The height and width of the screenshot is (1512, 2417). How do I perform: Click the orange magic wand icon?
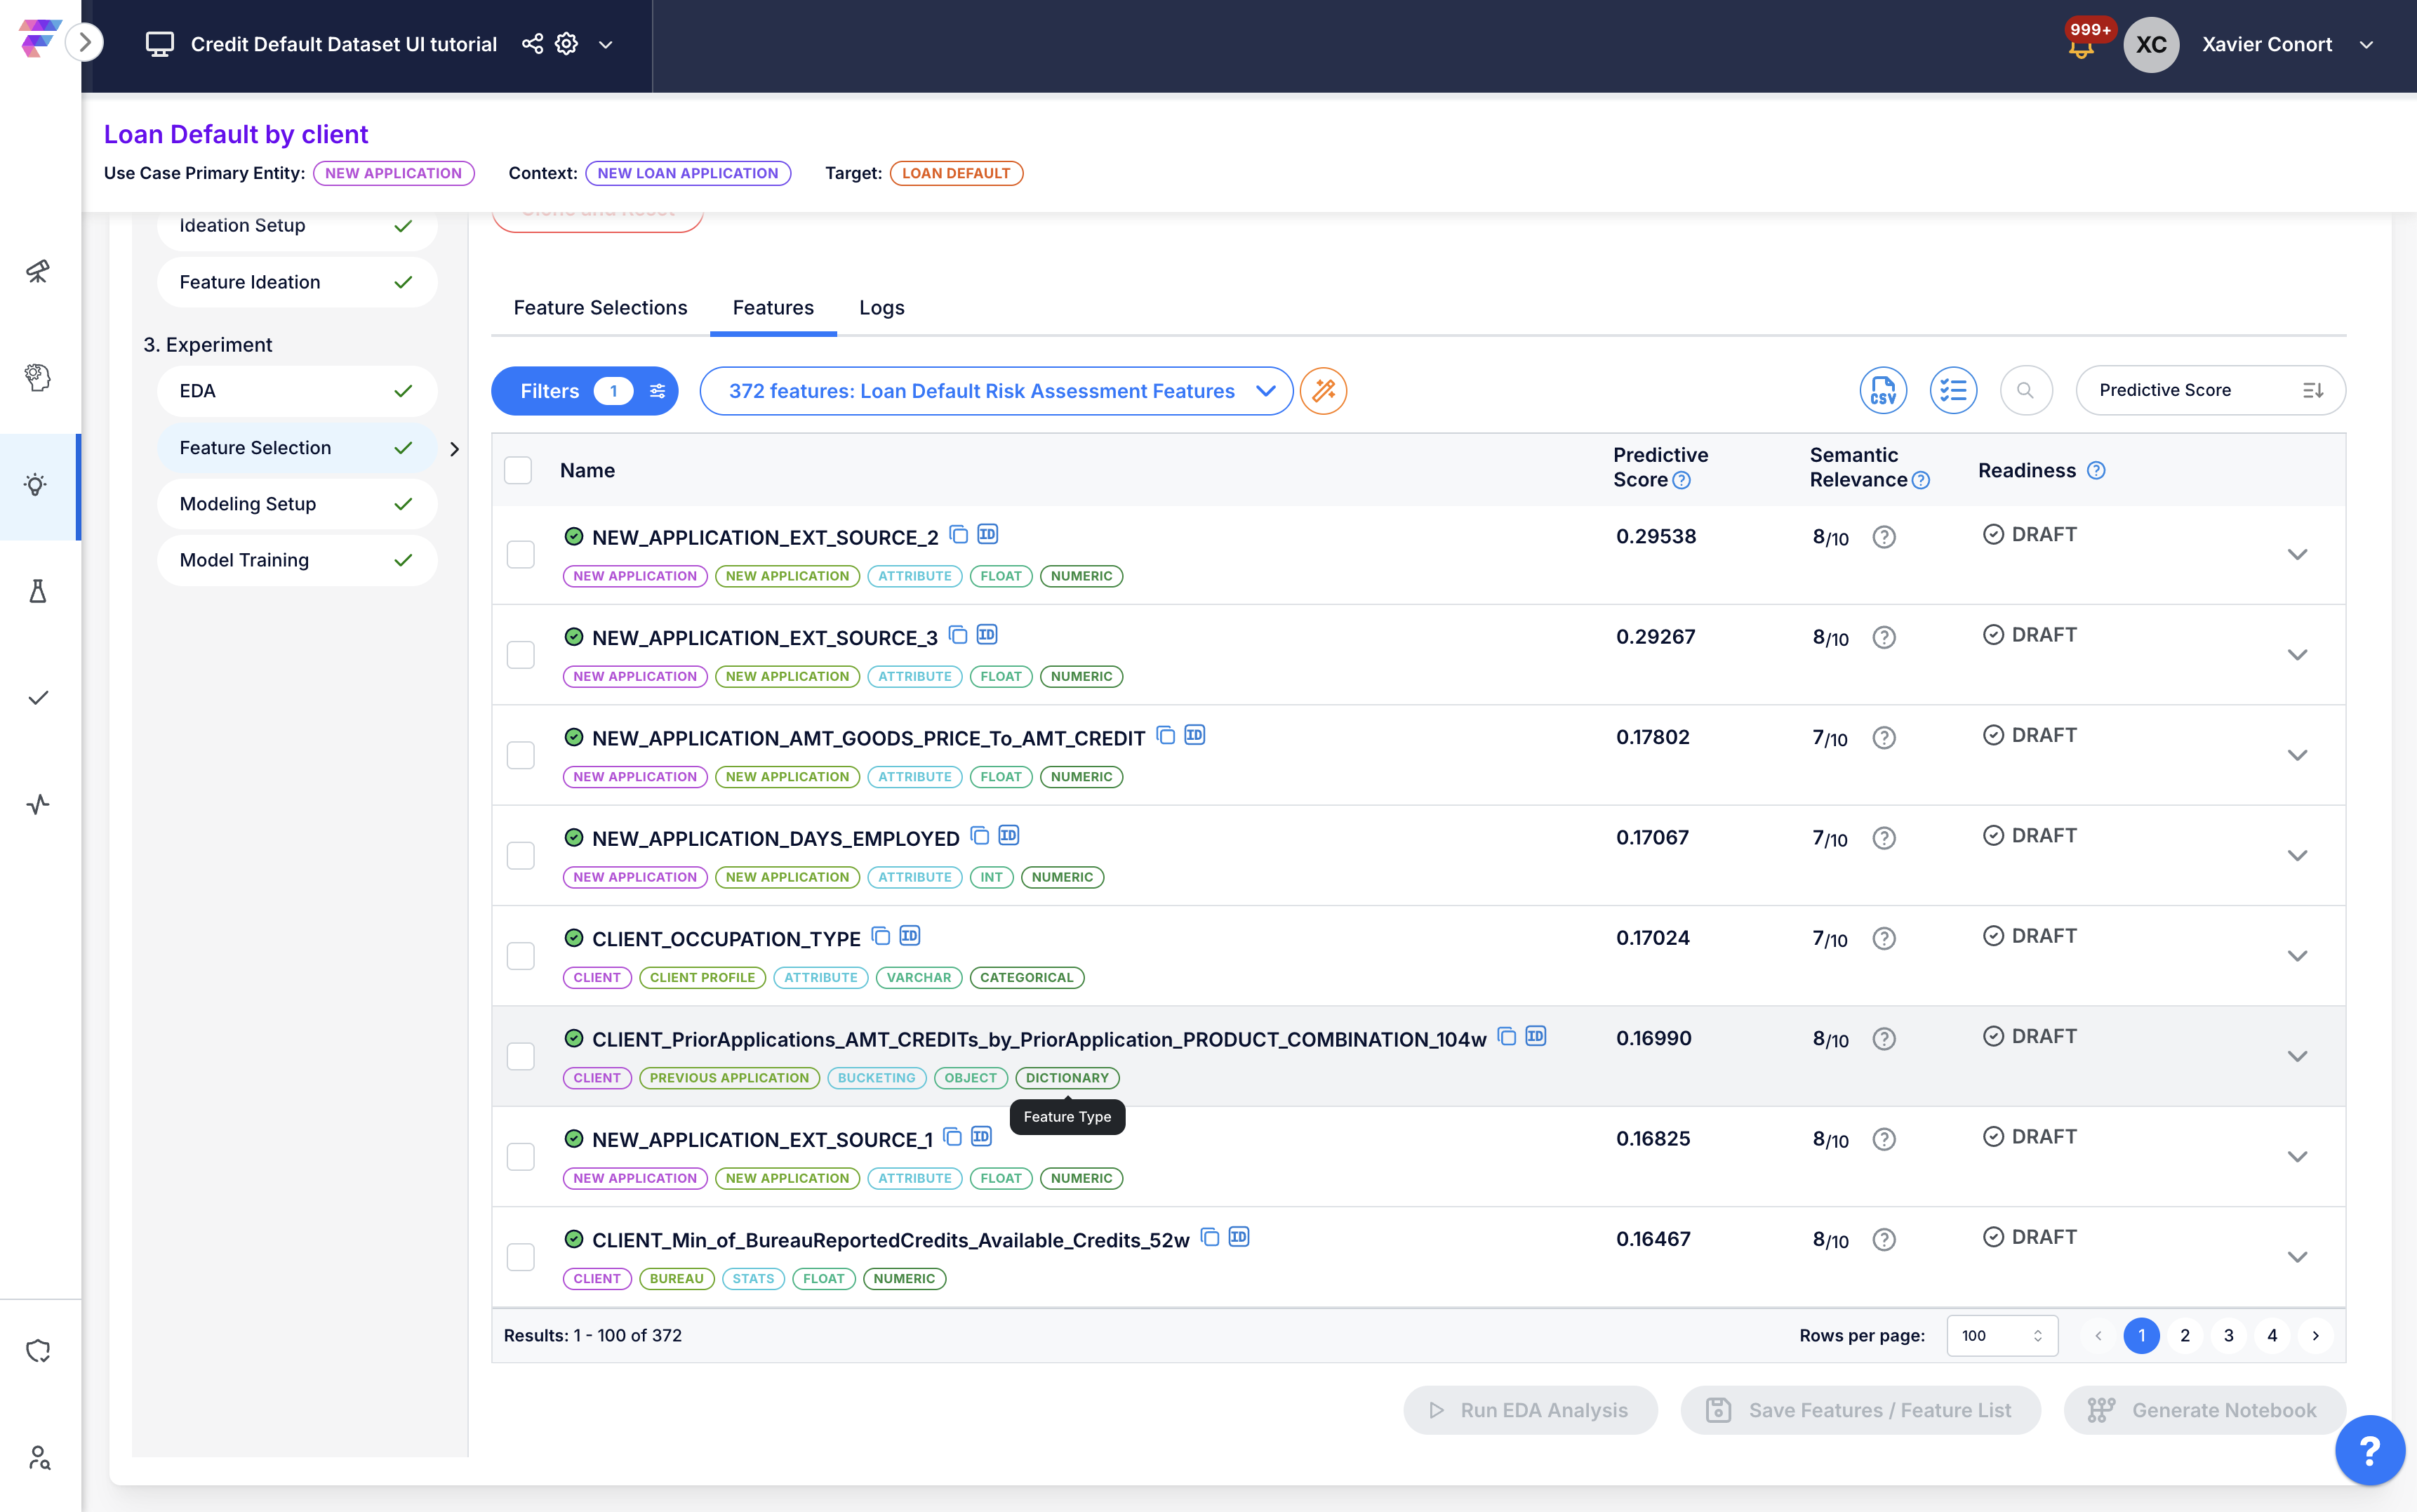(1324, 391)
